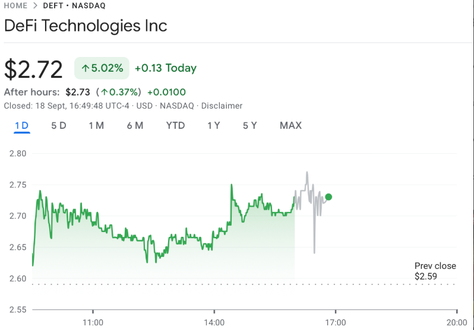Click the green dot ending the chart line
474x330 pixels.
pyautogui.click(x=328, y=197)
